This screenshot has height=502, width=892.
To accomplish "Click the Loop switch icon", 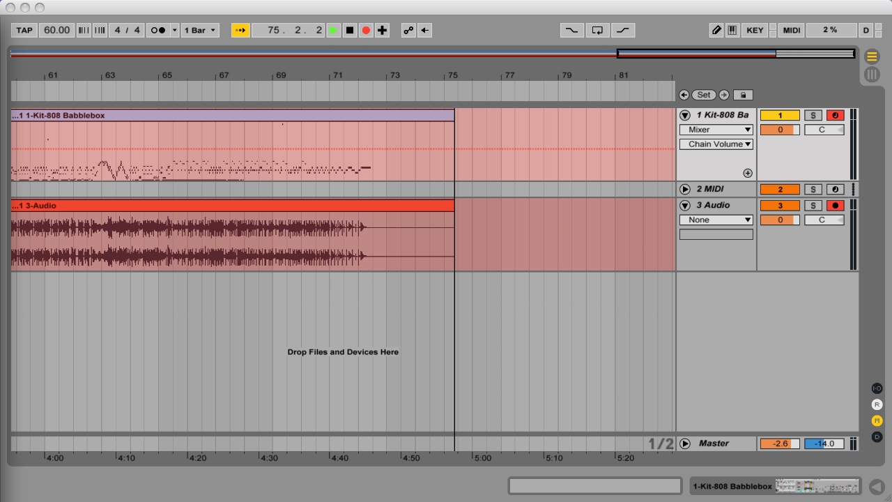I will pos(597,30).
